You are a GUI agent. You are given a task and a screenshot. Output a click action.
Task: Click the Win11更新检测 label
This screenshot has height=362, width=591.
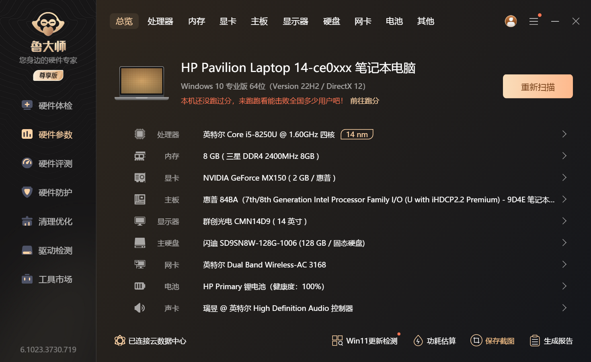(372, 341)
